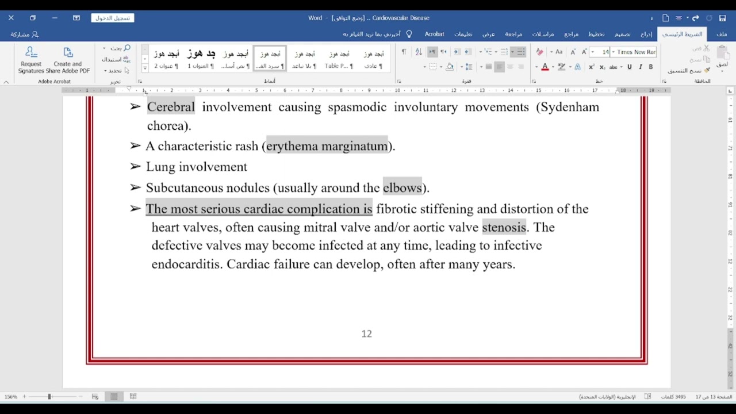This screenshot has width=736, height=414.
Task: Click the Increase Indent icon
Action: (457, 52)
